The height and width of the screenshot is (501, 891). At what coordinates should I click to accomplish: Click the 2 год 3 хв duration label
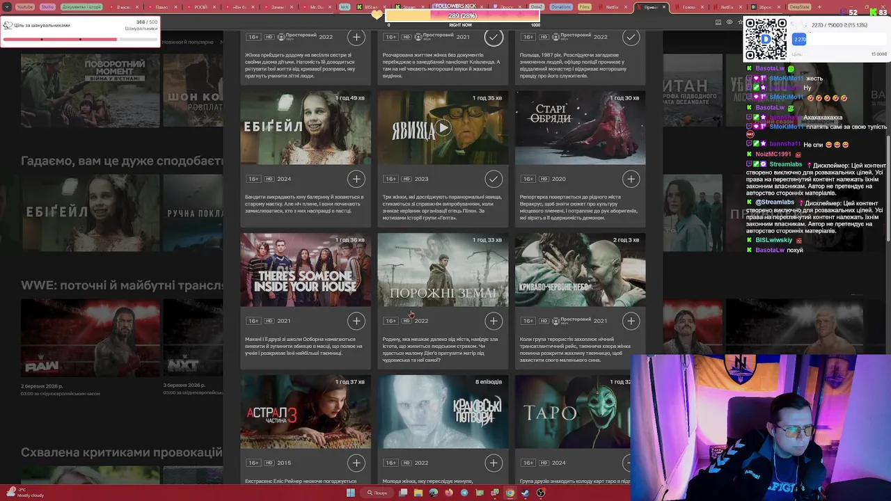tap(626, 240)
